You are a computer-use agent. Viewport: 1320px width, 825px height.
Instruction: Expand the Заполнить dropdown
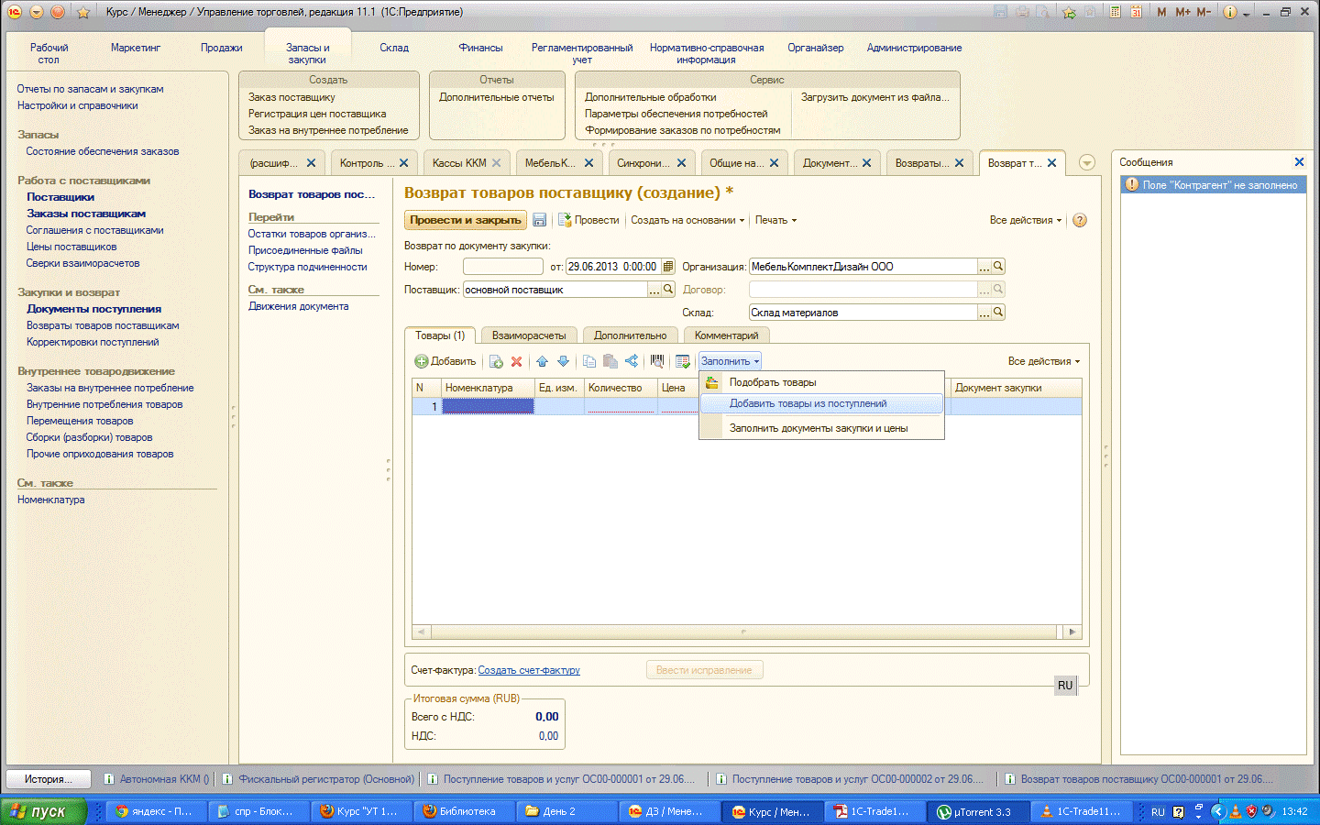pos(730,361)
